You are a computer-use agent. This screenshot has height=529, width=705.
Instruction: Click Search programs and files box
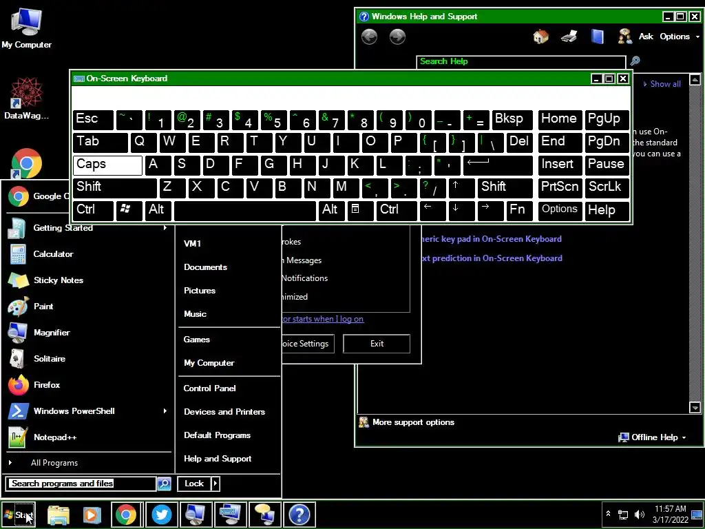click(x=81, y=484)
